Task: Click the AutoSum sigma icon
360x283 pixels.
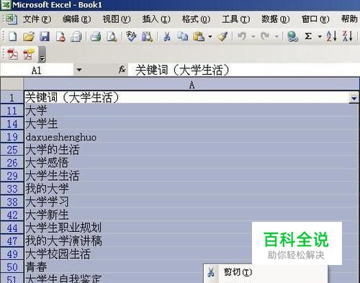Action: [308, 37]
